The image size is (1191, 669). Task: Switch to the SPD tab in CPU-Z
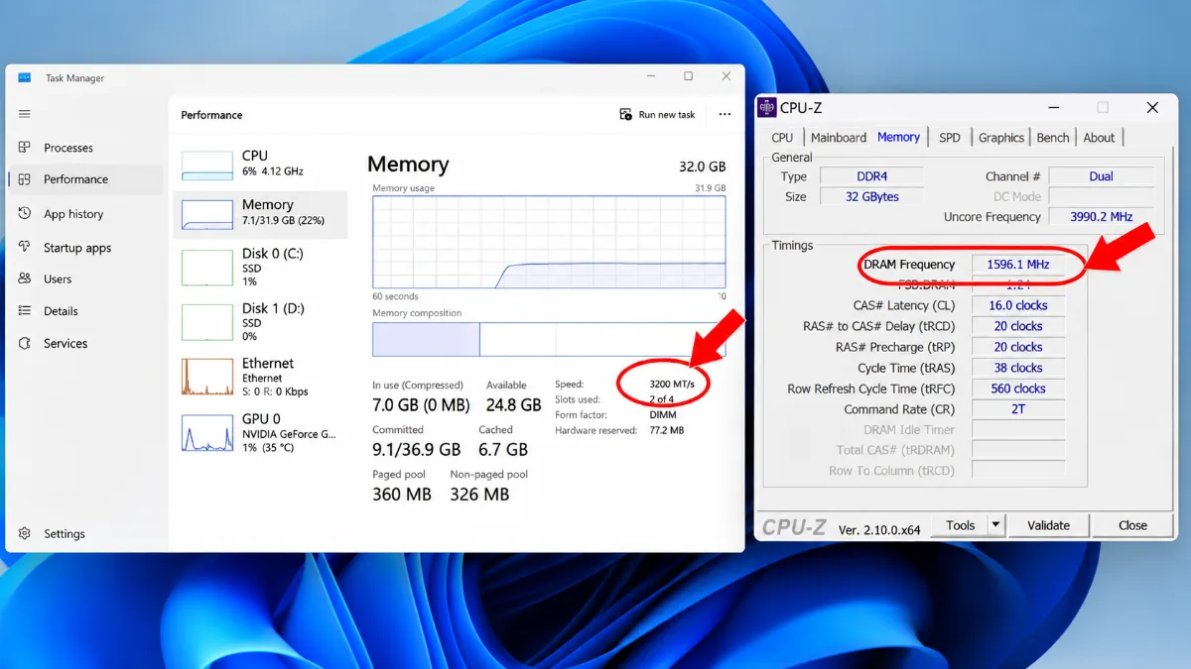950,138
